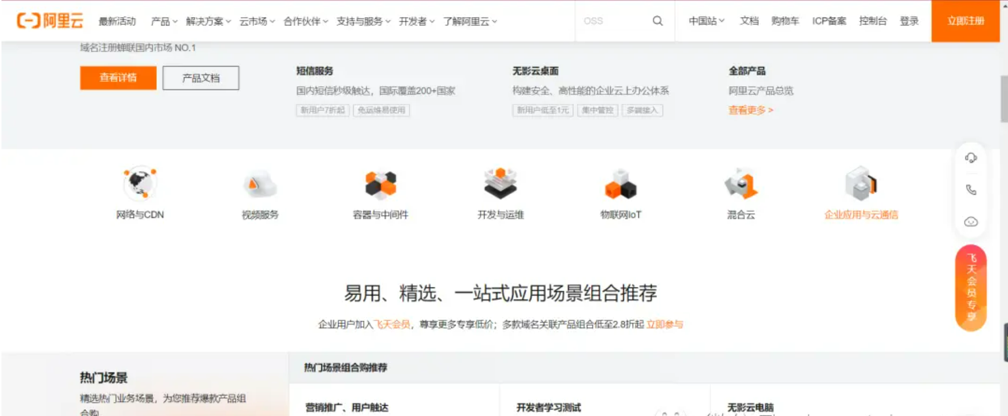The width and height of the screenshot is (1008, 416).
Task: Click the 新用户7折起 tag
Action: 322,110
